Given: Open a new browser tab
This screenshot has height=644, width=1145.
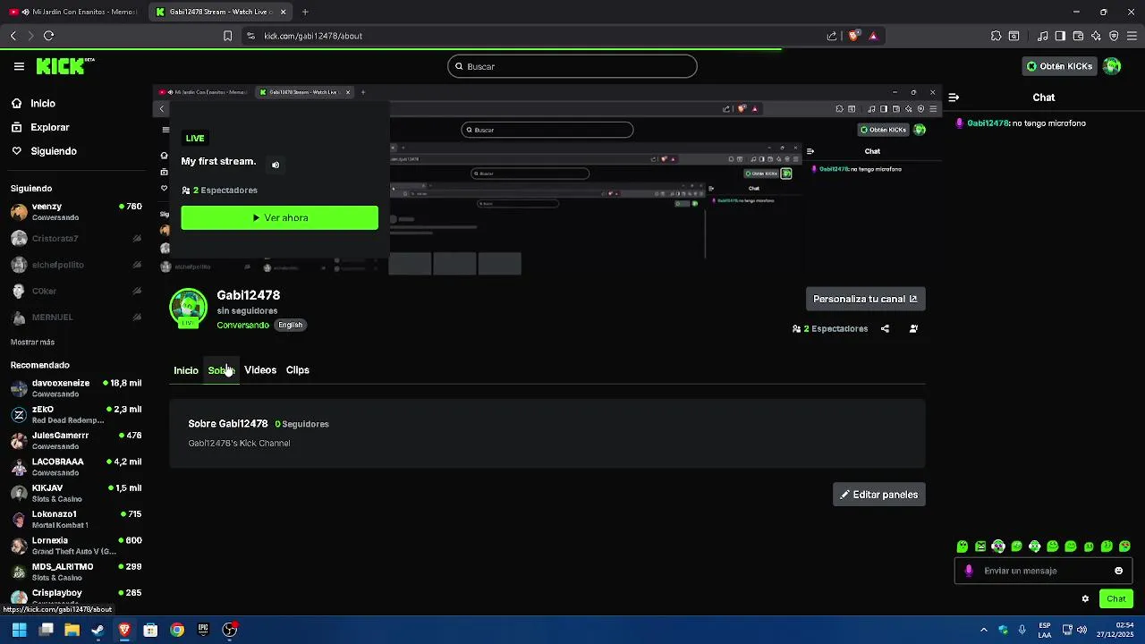Looking at the screenshot, I should tap(305, 12).
